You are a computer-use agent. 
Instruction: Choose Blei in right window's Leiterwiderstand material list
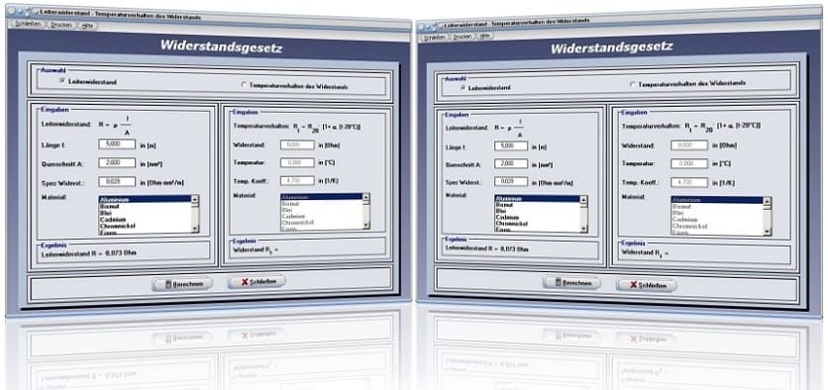pyautogui.click(x=537, y=211)
